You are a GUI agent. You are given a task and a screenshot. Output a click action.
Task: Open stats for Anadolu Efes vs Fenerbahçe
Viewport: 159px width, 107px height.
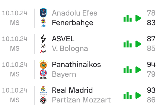[128, 18]
